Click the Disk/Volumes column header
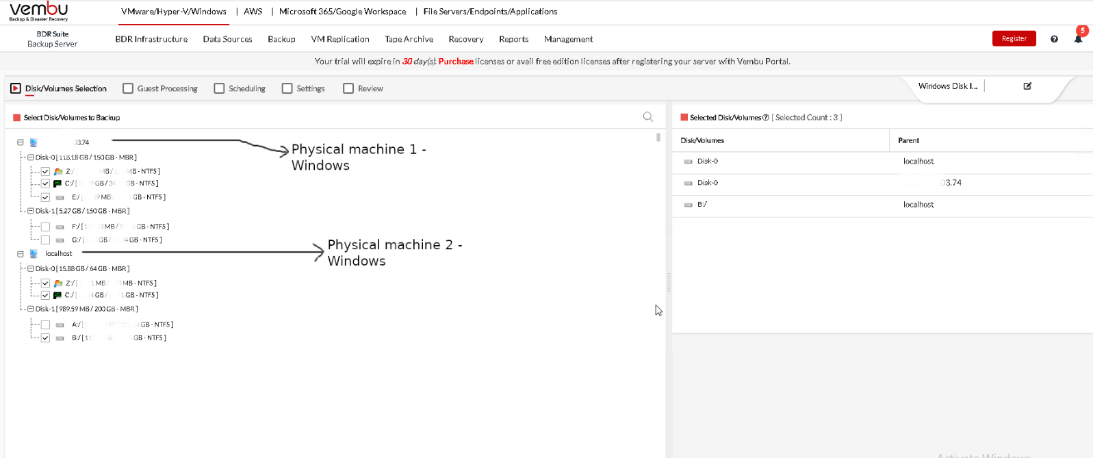Image resolution: width=1093 pixels, height=458 pixels. pos(702,140)
